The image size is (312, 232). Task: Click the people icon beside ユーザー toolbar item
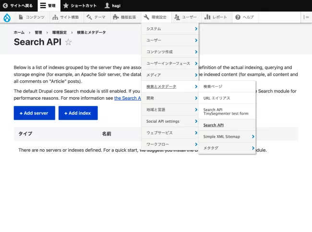click(177, 17)
